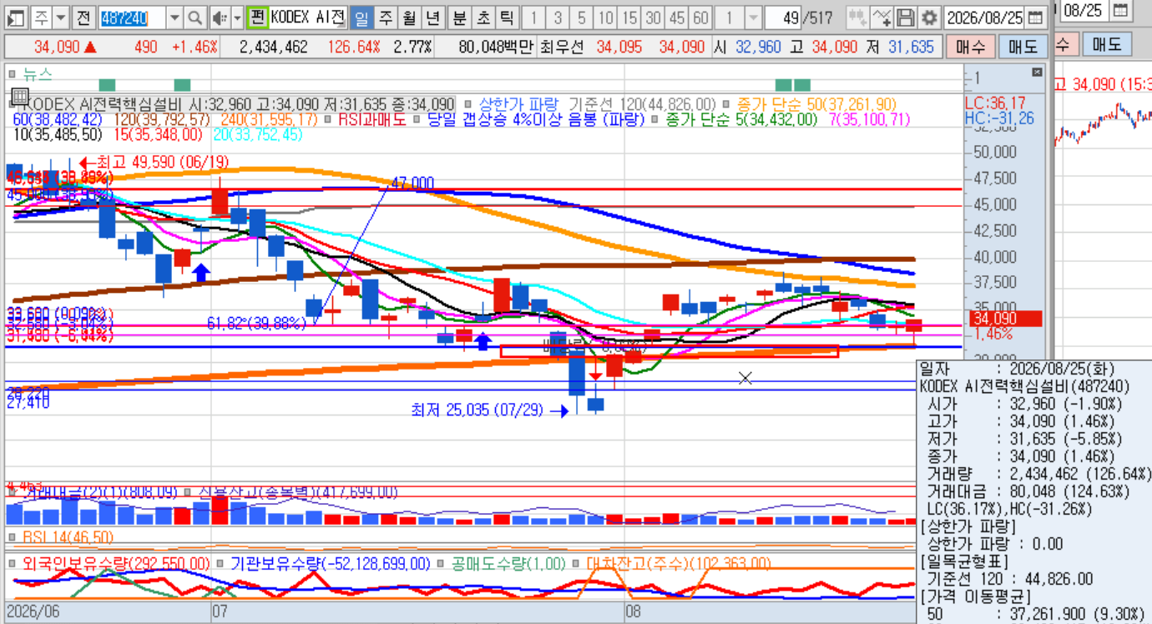Select the 30 interval button
Screen dimensions: 1152x624
pyautogui.click(x=654, y=18)
